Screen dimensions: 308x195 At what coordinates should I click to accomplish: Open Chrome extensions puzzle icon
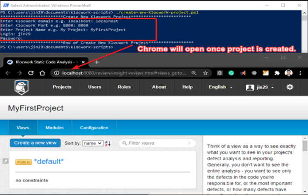point(277,73)
